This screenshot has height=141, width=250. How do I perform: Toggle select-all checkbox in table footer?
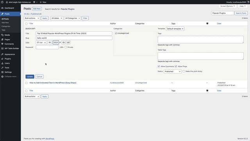tap(26, 91)
